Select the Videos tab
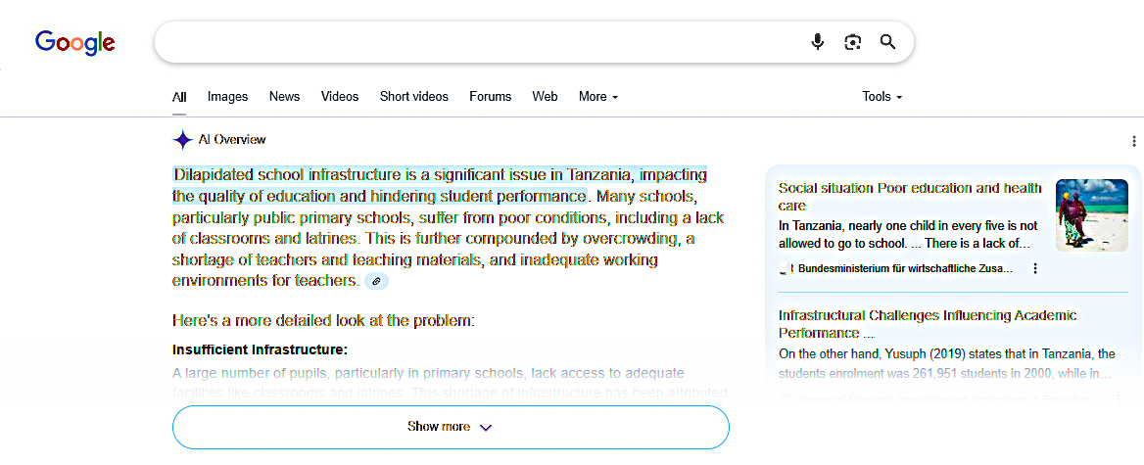 tap(340, 97)
